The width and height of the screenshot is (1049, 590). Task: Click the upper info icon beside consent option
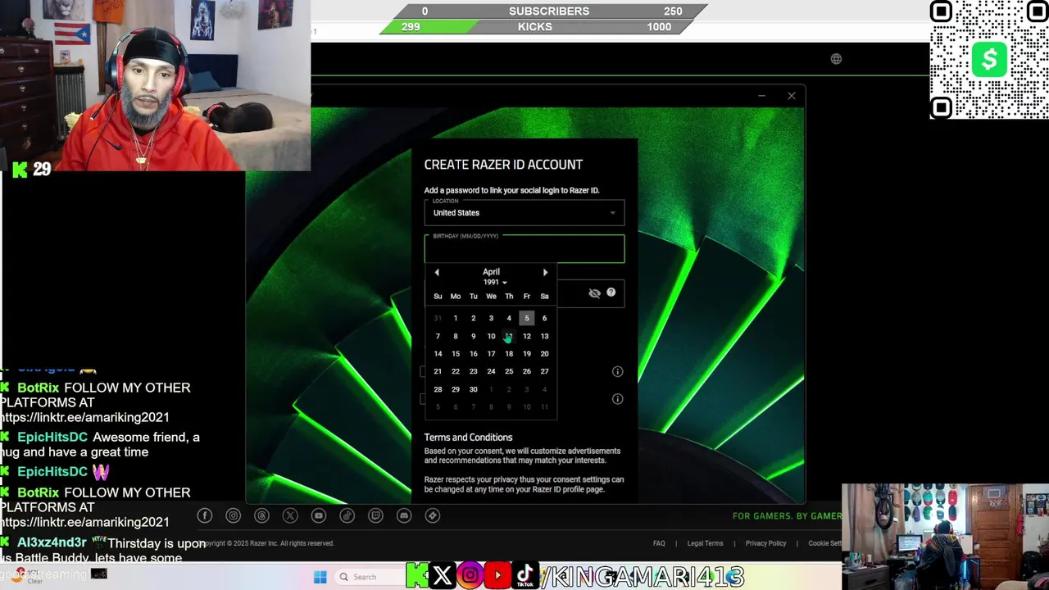(618, 371)
